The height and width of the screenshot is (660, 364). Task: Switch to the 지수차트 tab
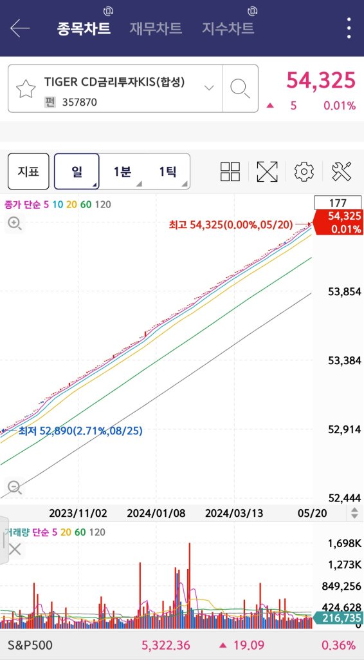click(228, 28)
